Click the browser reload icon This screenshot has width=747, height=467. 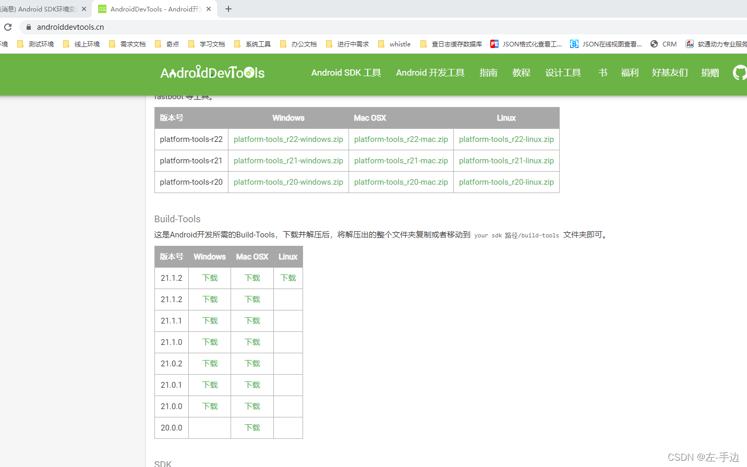tap(8, 27)
